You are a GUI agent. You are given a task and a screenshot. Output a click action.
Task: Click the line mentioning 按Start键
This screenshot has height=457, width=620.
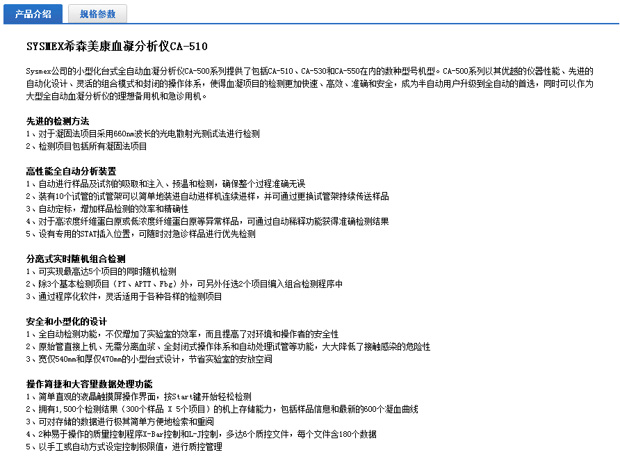[138, 396]
